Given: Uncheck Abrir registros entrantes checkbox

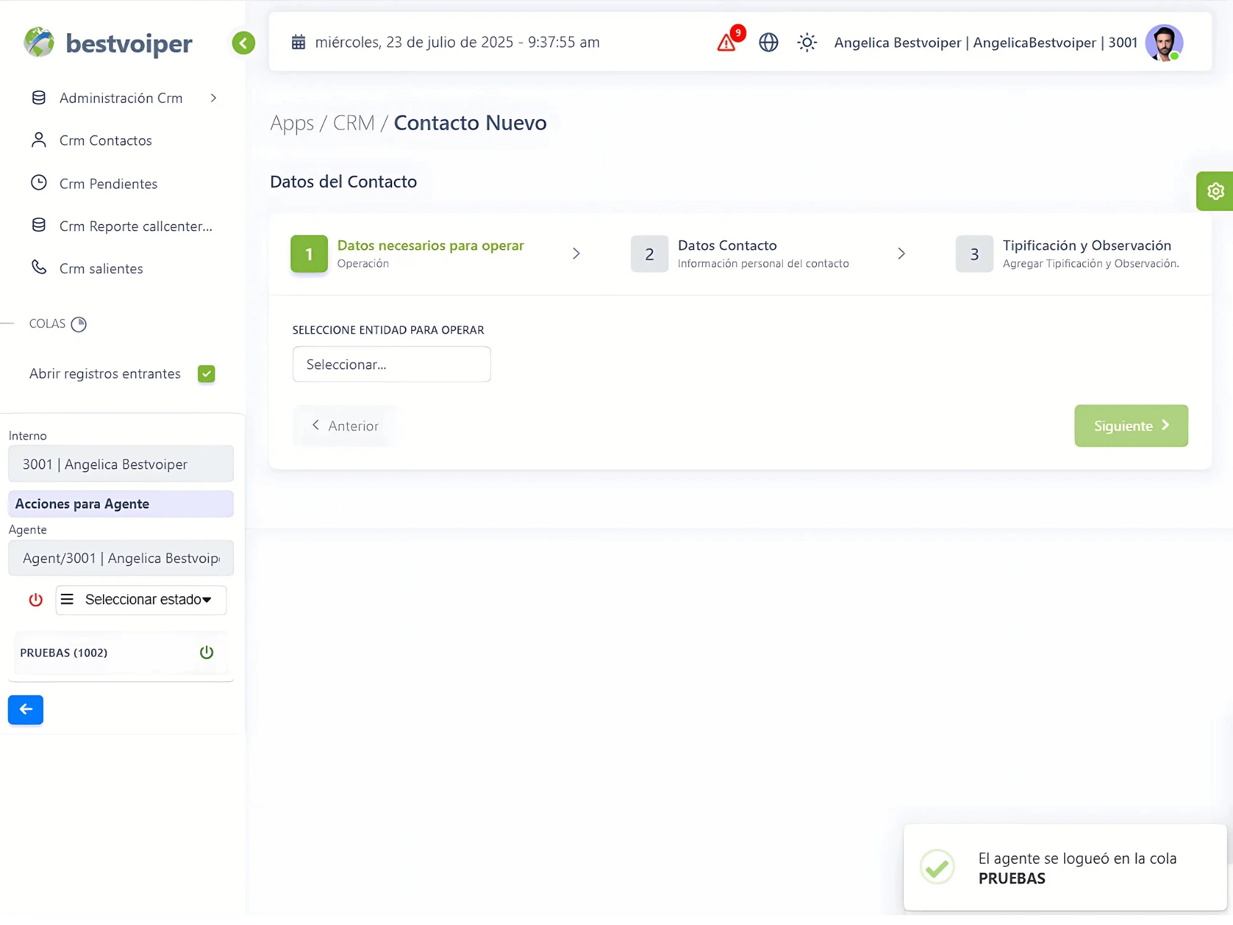Looking at the screenshot, I should (206, 374).
